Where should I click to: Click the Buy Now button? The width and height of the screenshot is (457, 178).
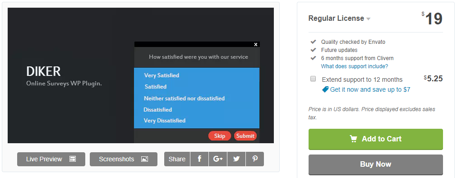coord(376,164)
